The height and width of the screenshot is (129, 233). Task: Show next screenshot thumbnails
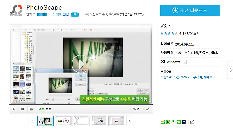(129, 121)
